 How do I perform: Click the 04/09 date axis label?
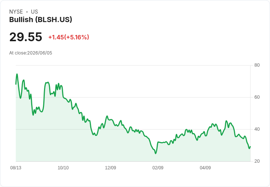coord(205,168)
